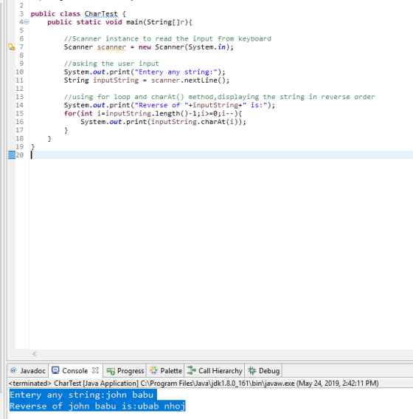Image resolution: width=413 pixels, height=419 pixels.
Task: Click the blue marker beside line 20
Action: pyautogui.click(x=12, y=155)
